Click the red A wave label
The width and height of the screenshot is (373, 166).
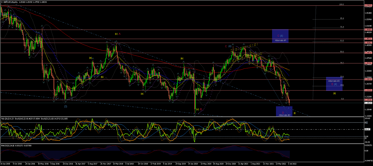(x=119, y=34)
